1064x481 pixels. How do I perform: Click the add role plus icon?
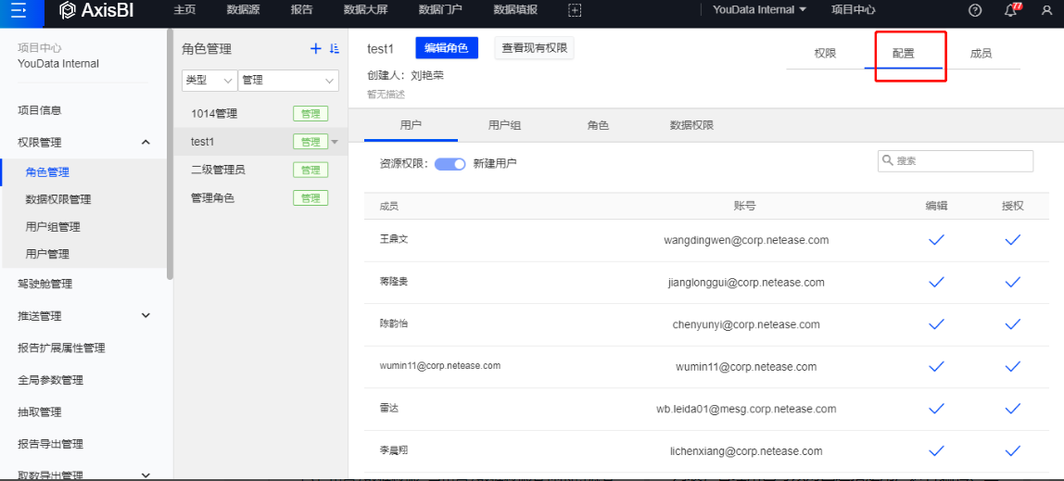click(315, 49)
